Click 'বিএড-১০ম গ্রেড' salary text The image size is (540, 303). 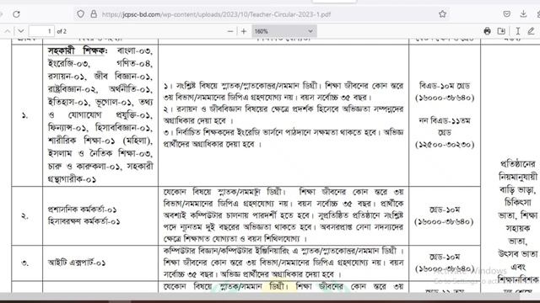(x=445, y=86)
